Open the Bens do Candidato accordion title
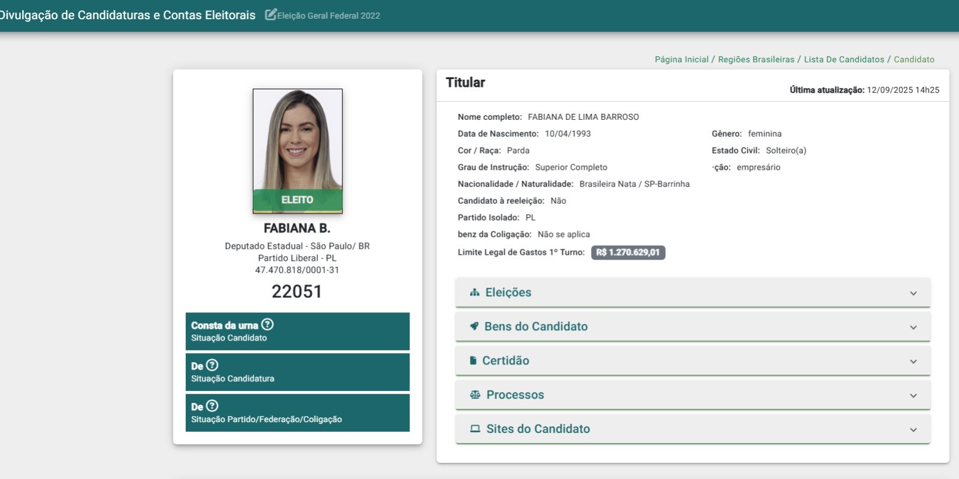This screenshot has height=479, width=959. tap(536, 326)
